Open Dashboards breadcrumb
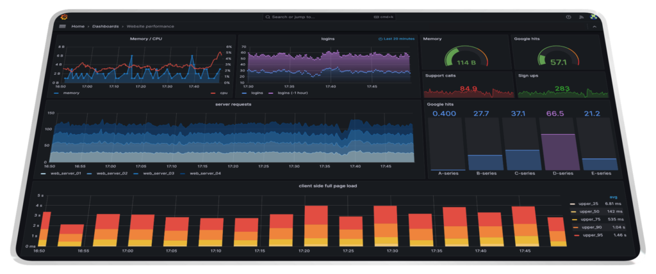The image size is (656, 274). [x=106, y=26]
